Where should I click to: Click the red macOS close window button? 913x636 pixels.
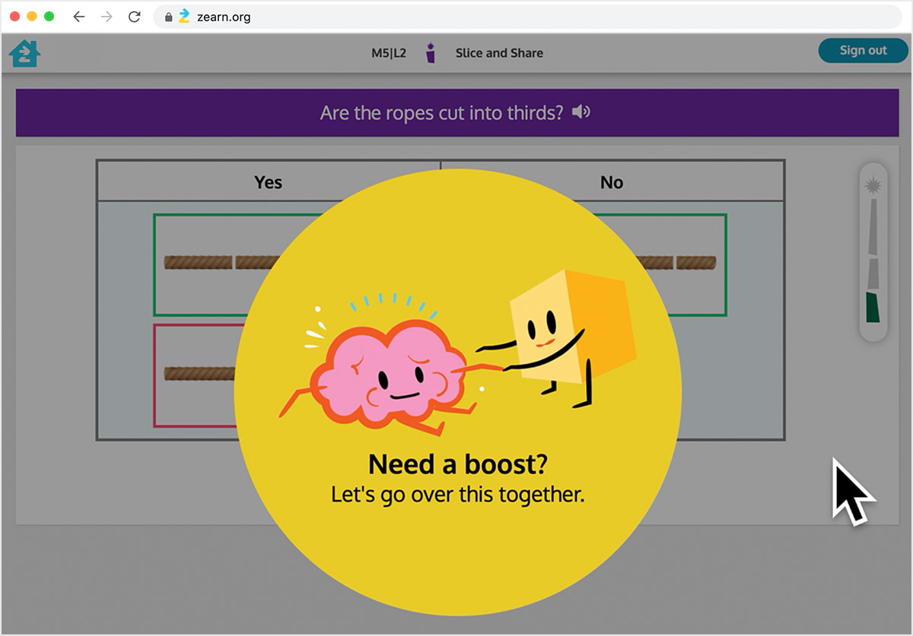[x=14, y=17]
